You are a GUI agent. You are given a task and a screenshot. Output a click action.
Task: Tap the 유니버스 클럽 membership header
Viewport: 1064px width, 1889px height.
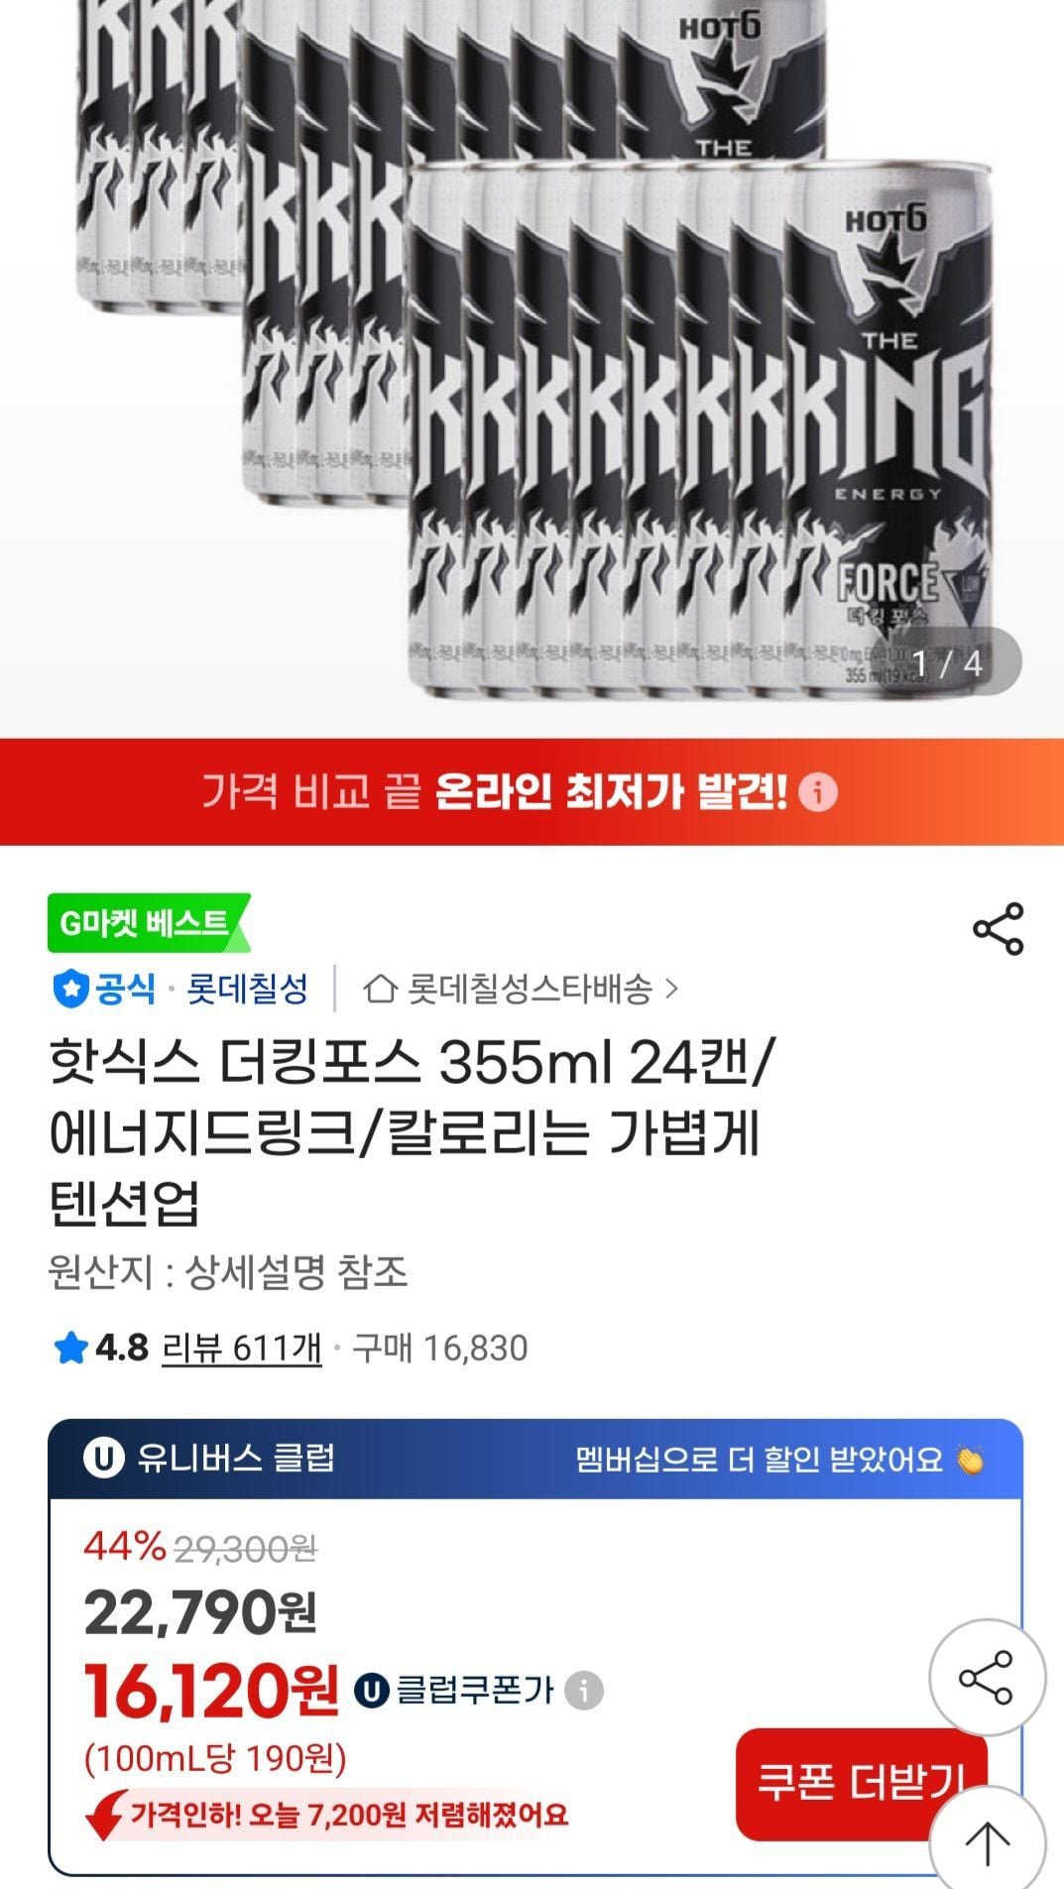click(x=535, y=1459)
